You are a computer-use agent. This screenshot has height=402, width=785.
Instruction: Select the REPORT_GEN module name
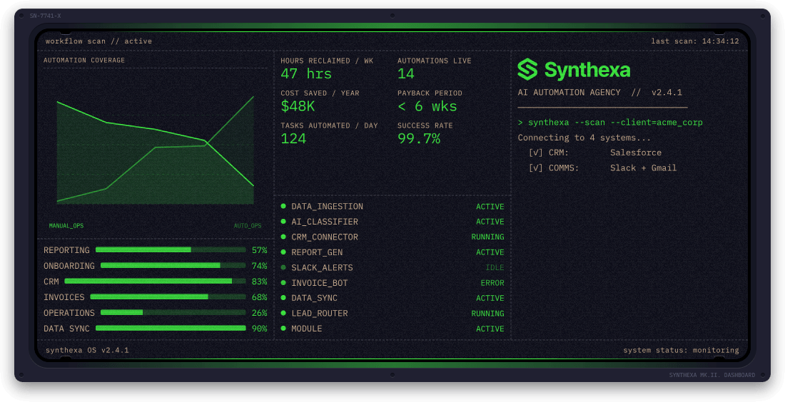click(x=317, y=252)
